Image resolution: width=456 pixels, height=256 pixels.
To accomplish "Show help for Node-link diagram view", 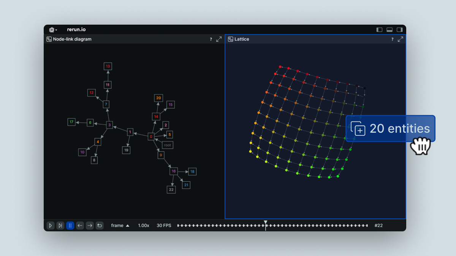I will 211,39.
